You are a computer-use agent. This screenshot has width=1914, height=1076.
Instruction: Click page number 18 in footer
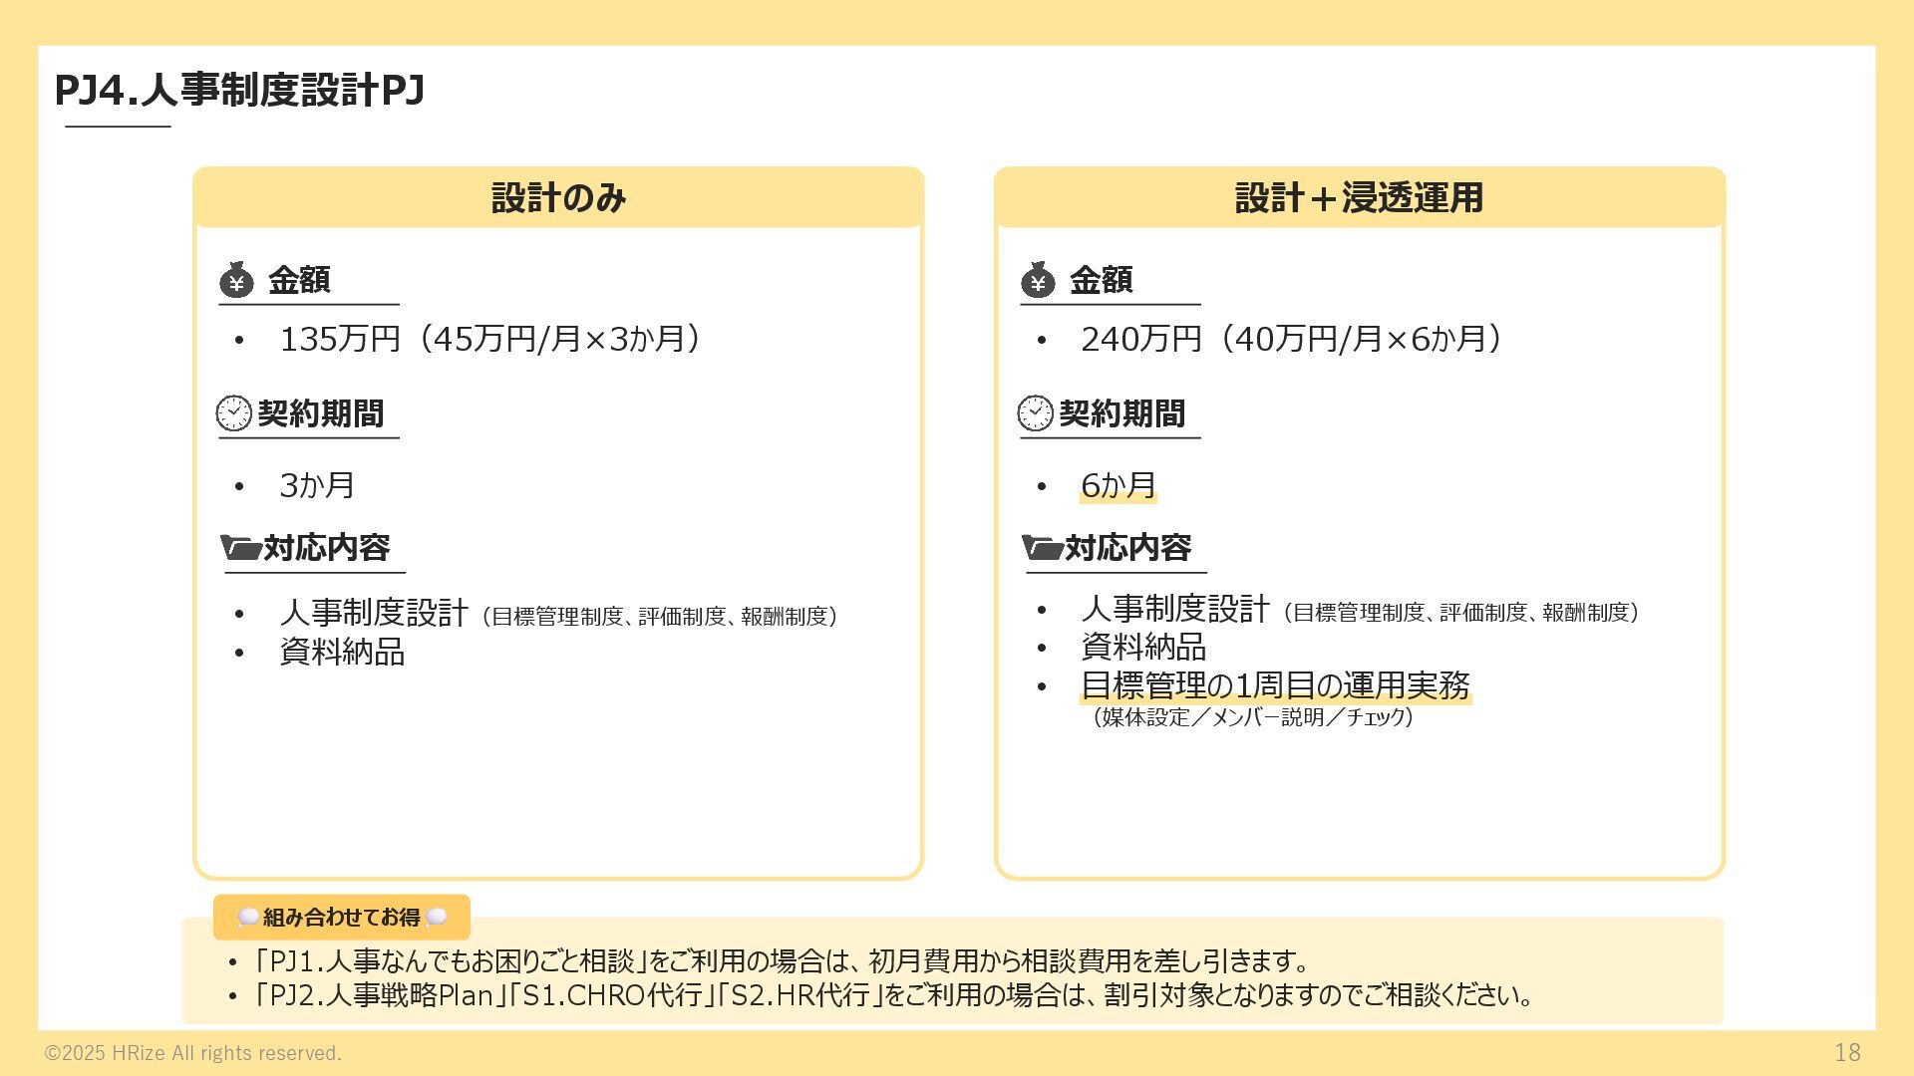pyautogui.click(x=1847, y=1052)
